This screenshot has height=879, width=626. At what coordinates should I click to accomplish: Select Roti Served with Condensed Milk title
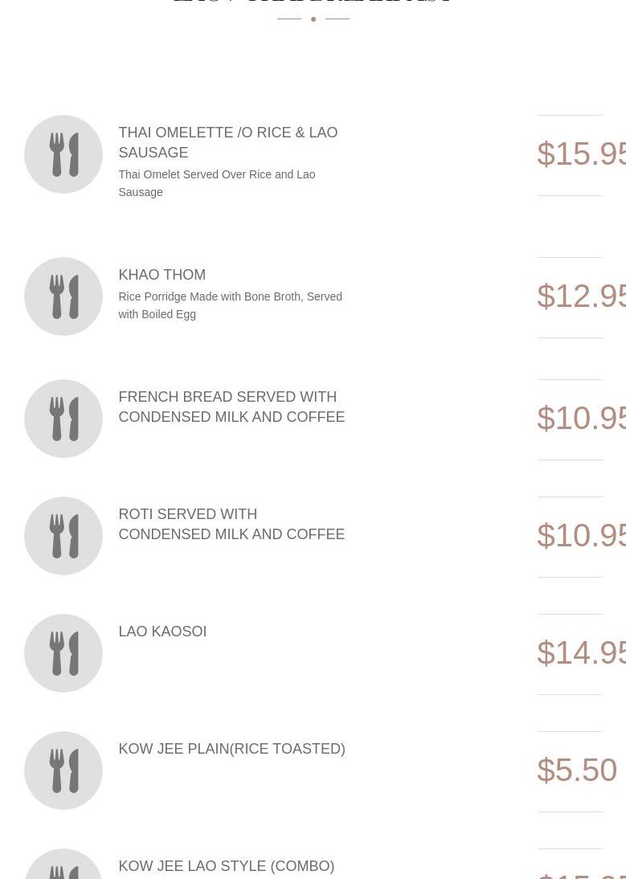pos(231,524)
